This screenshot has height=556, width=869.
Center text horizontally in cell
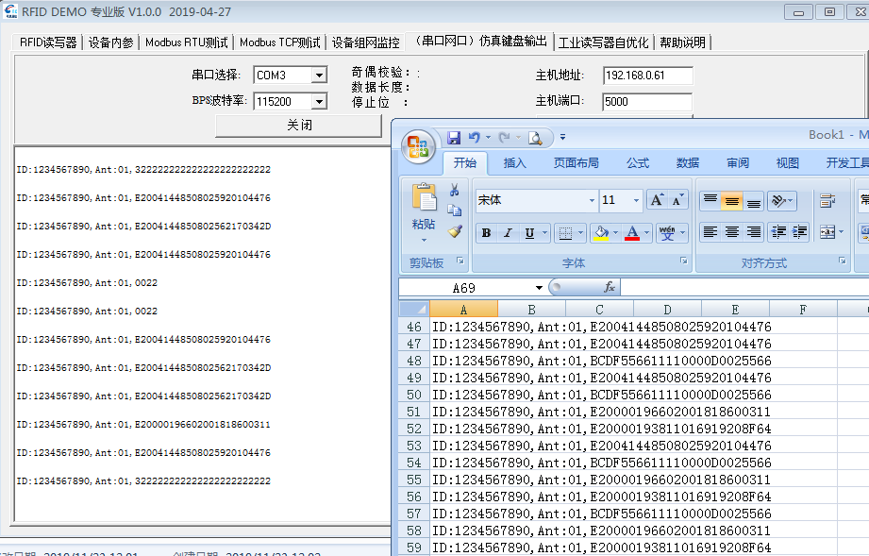click(x=732, y=232)
